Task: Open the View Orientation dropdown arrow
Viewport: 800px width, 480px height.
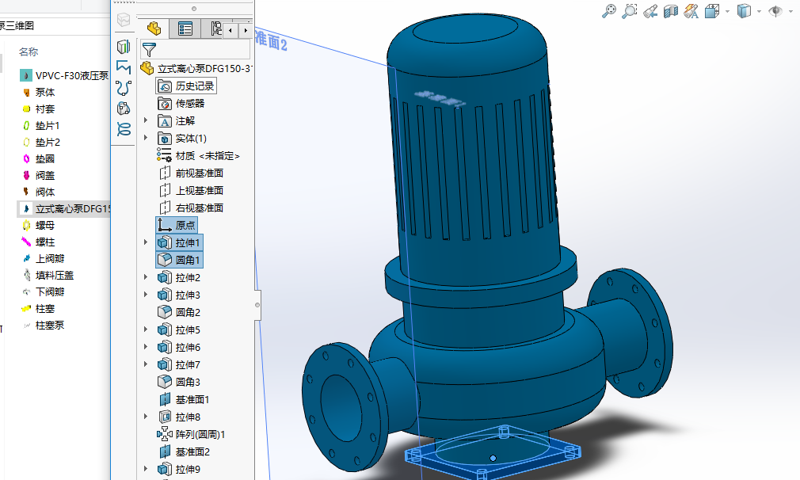Action: tap(727, 11)
